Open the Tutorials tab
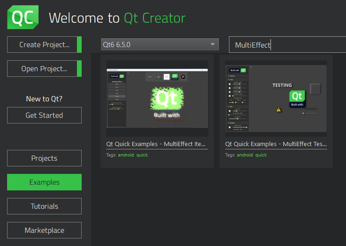346x246 pixels. [x=44, y=206]
